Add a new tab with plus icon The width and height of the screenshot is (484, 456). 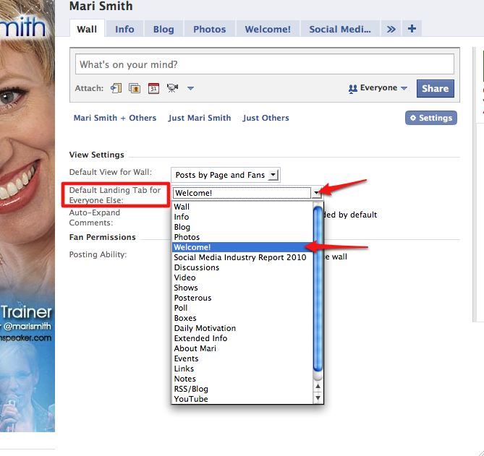412,29
